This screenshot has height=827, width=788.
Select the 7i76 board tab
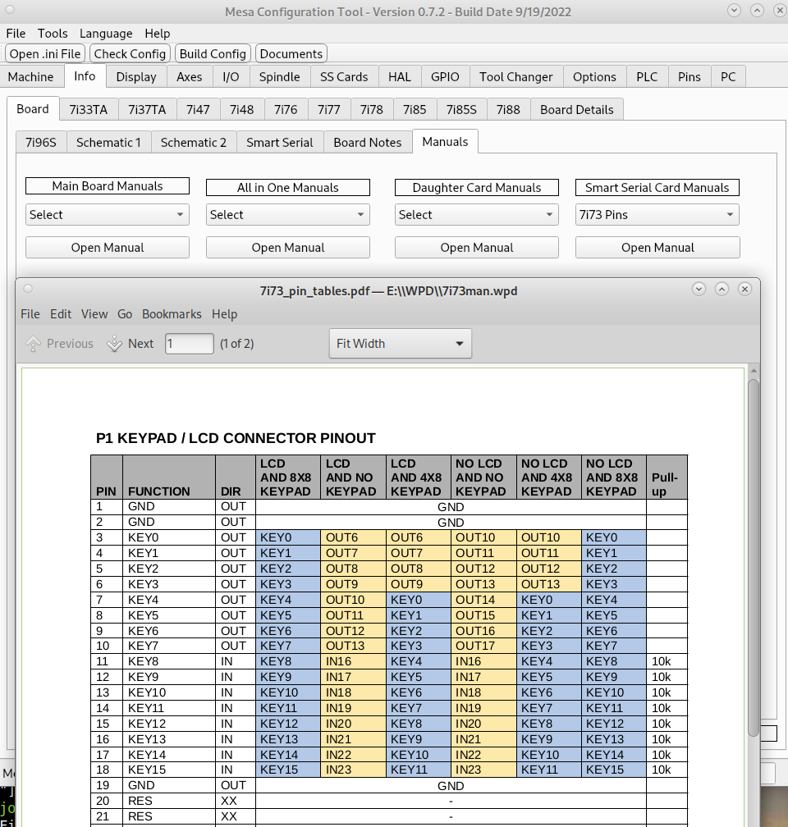[286, 110]
